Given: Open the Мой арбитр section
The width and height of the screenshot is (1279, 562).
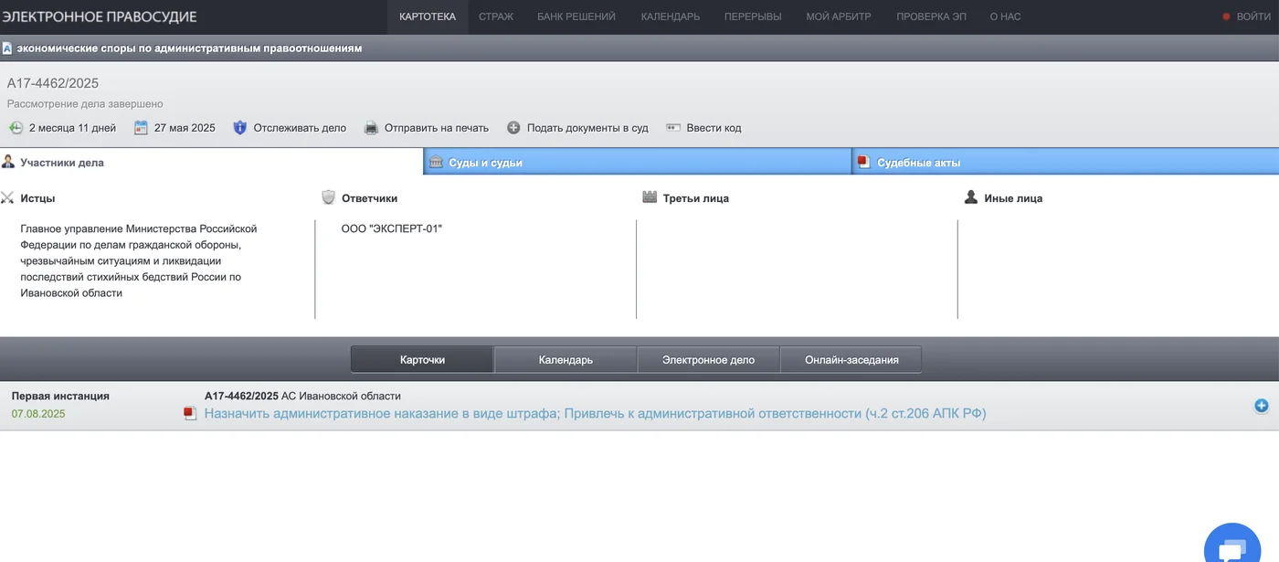Looking at the screenshot, I should [839, 16].
